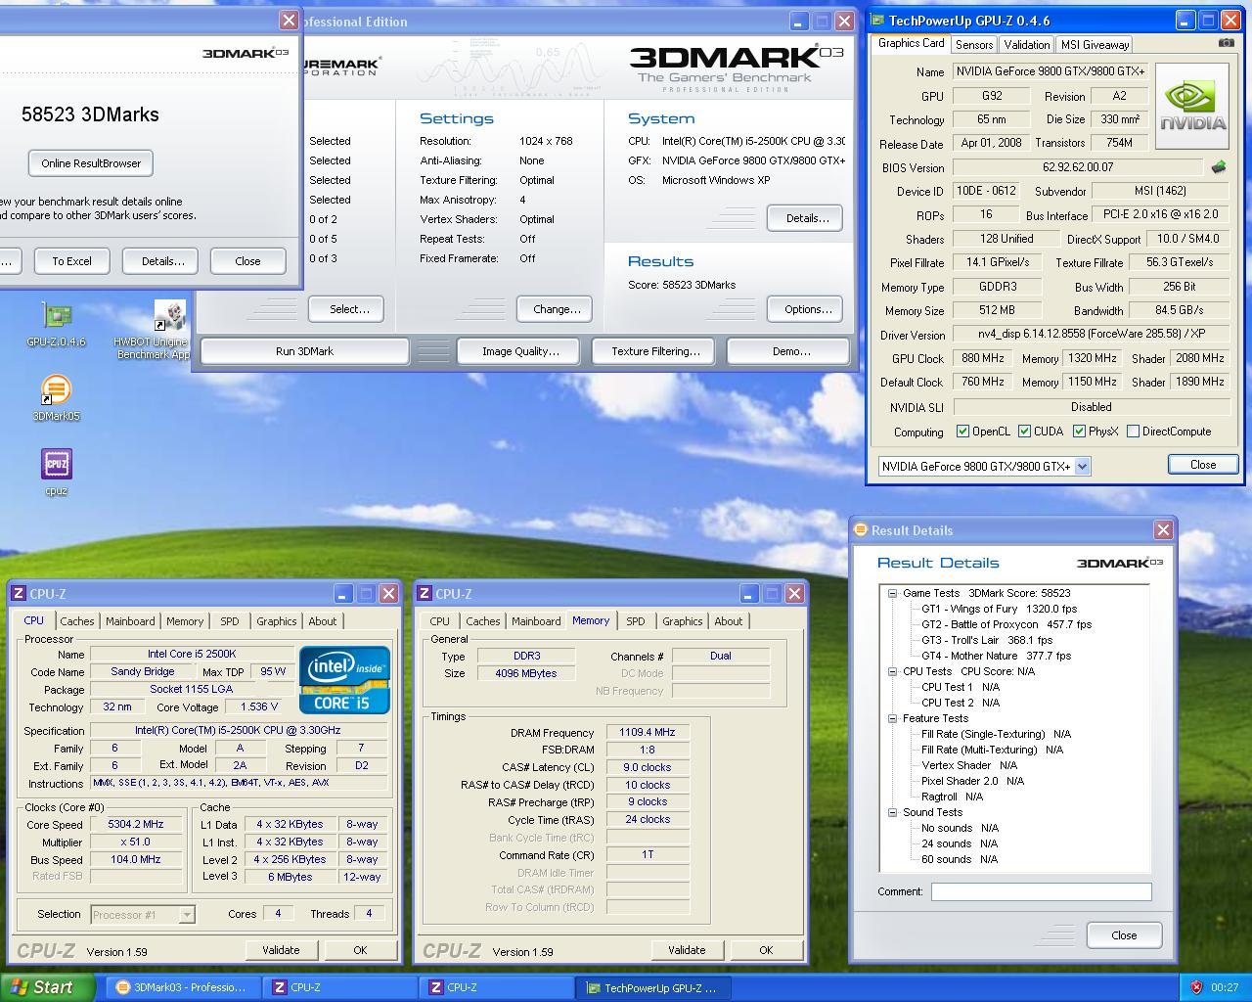Collapse the Game Tests tree node
The image size is (1252, 1002).
pyautogui.click(x=892, y=593)
